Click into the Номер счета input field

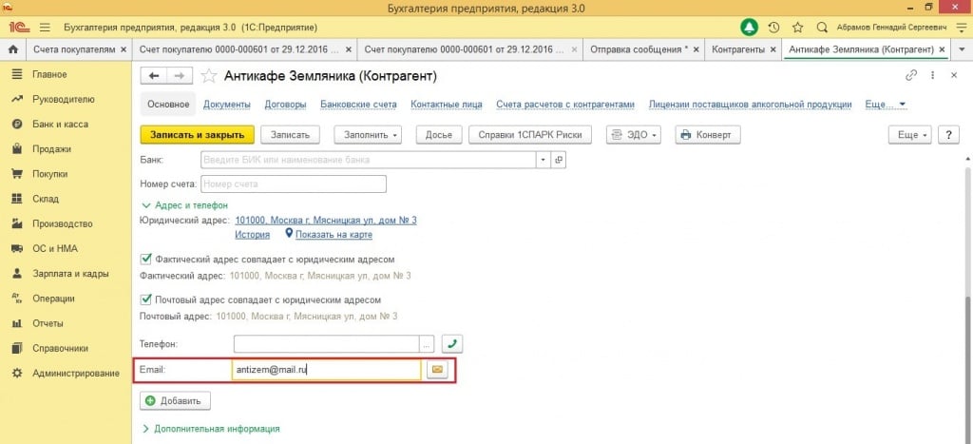pos(293,183)
